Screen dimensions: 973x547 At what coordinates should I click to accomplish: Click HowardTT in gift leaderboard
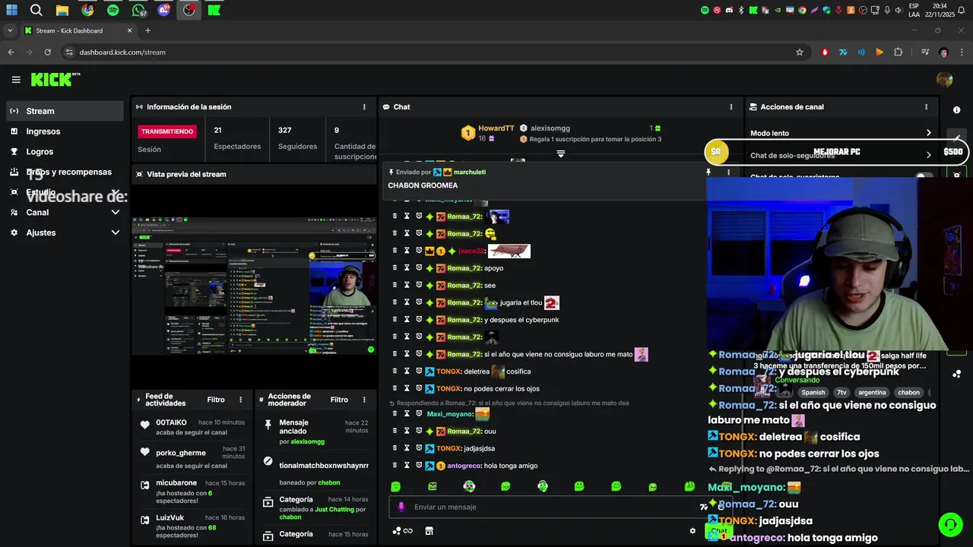pos(496,128)
